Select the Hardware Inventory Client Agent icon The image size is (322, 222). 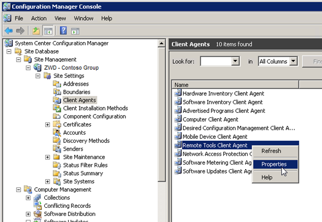[178, 93]
